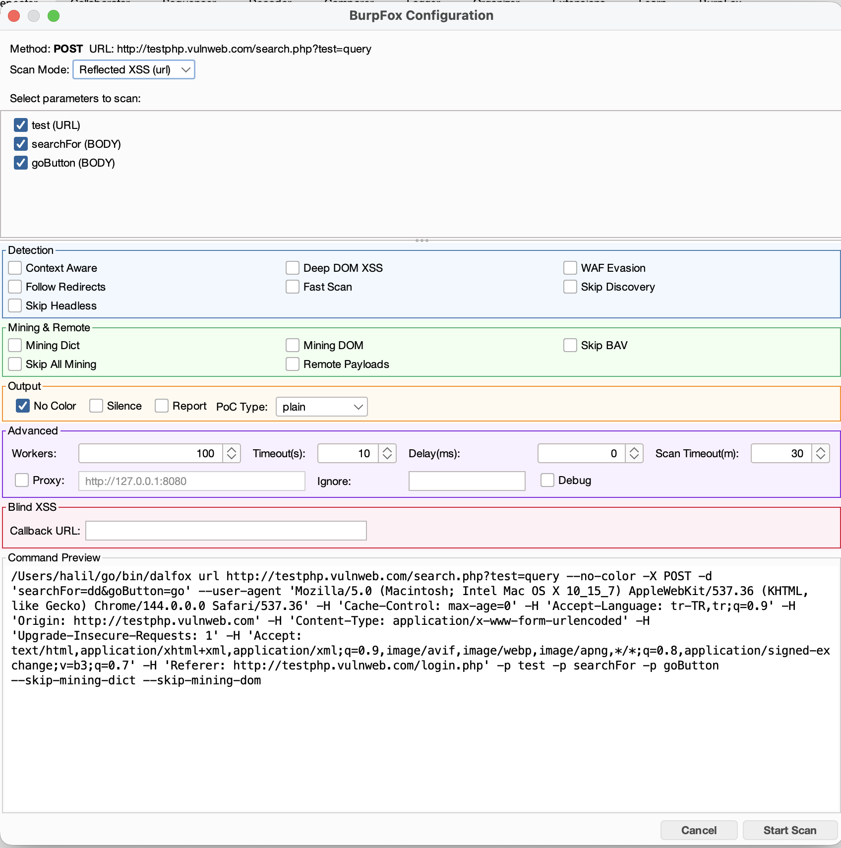This screenshot has width=841, height=848.
Task: Enable the Proxy checkbox
Action: [x=22, y=480]
